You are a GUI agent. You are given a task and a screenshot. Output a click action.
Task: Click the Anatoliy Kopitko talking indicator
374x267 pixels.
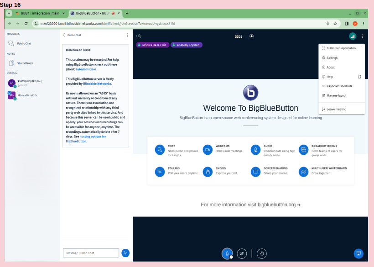point(186,45)
